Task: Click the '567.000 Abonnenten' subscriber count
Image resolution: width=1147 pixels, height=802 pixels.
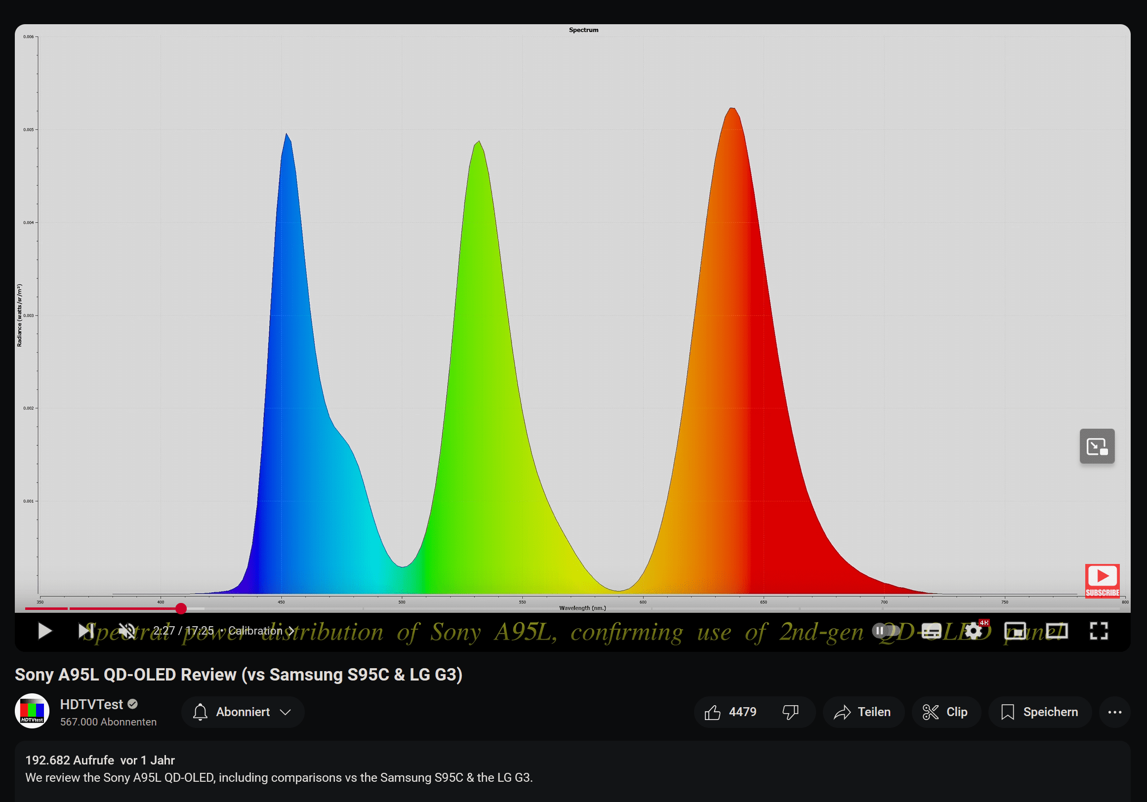Action: tap(108, 722)
